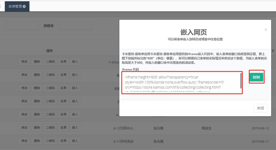276x150 pixels.
Task: Click the 关闭 button in the dialog
Action: [260, 108]
